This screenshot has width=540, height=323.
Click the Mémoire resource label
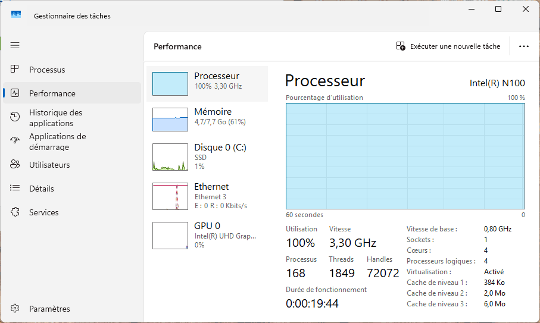[213, 112]
